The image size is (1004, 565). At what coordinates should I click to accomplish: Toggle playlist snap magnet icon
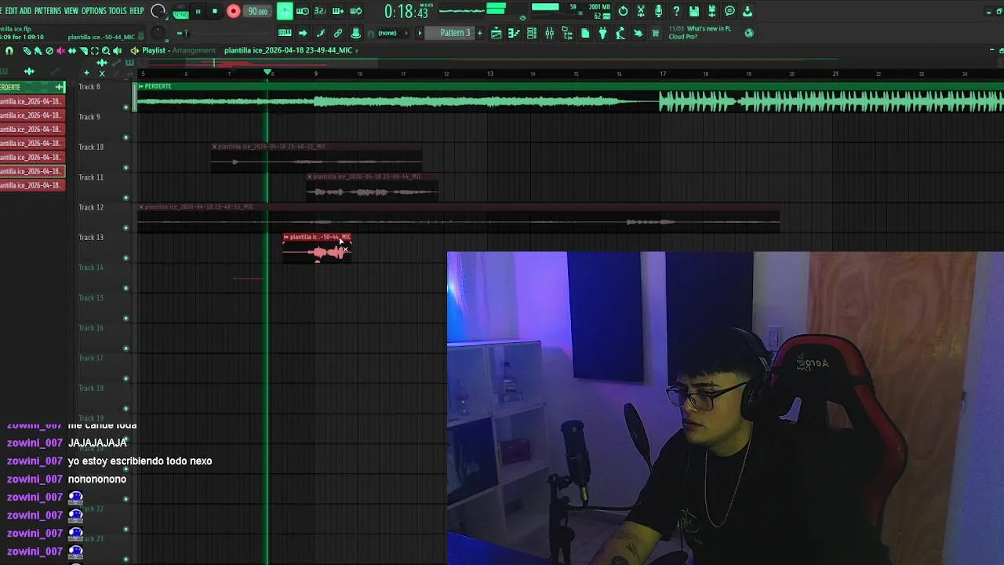coord(9,50)
